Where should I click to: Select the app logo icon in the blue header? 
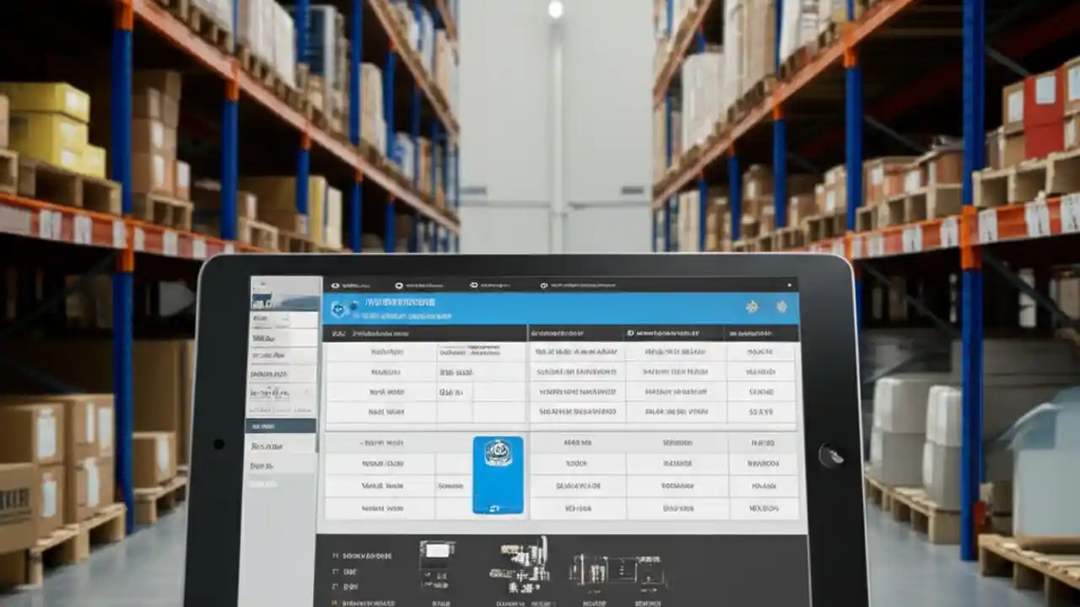[x=339, y=308]
